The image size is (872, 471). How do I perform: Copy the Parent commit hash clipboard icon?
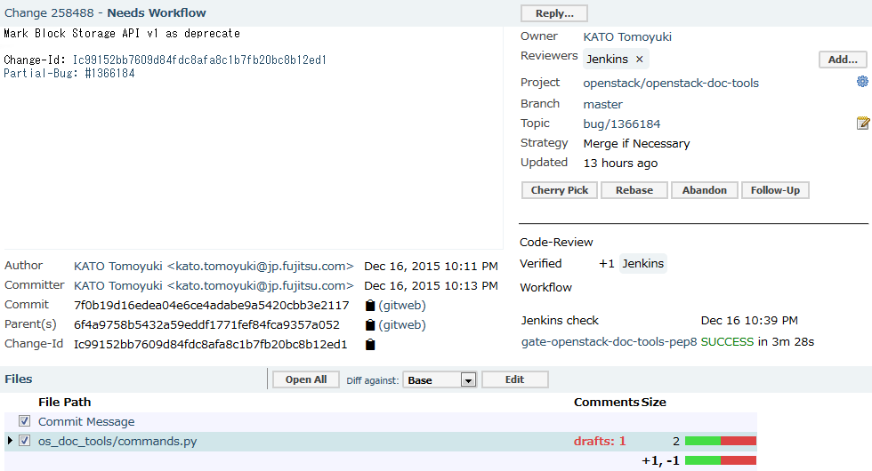(x=371, y=325)
